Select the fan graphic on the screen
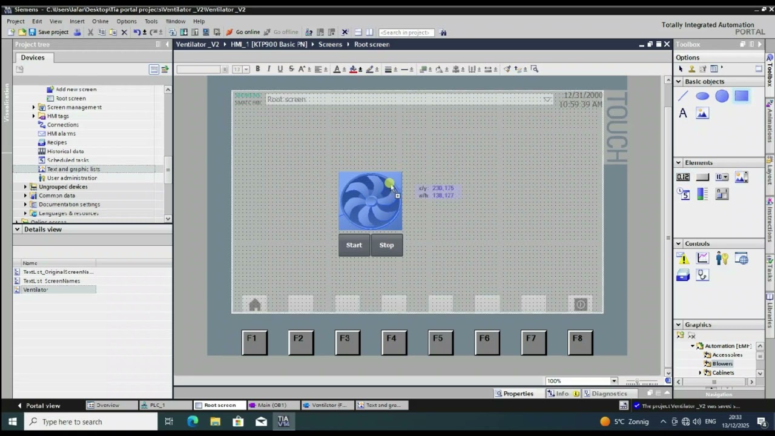The width and height of the screenshot is (775, 436). 370,201
